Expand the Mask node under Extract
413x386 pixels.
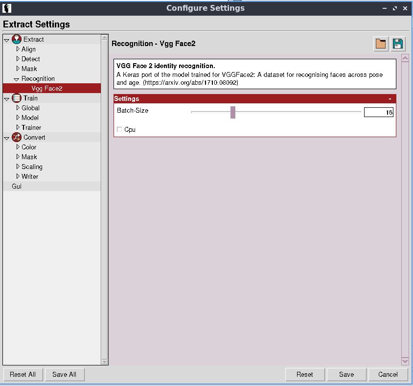[x=18, y=69]
